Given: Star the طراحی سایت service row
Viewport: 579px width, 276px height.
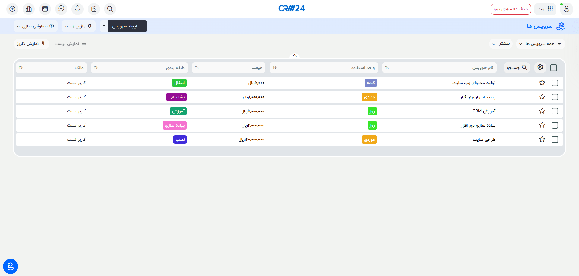Looking at the screenshot, I should [542, 140].
